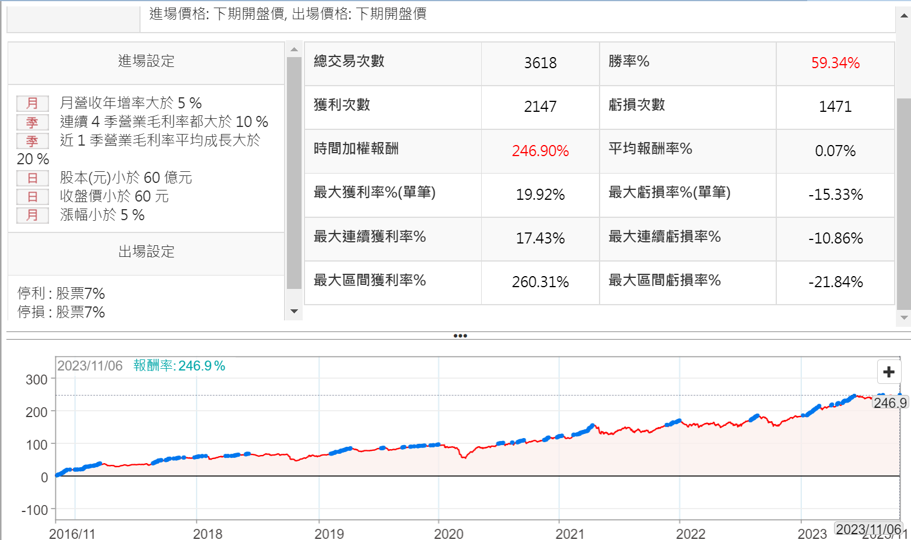The image size is (911, 540).
Task: Click the 日 icon beside 收盤價小於 60 元
Action: point(32,197)
